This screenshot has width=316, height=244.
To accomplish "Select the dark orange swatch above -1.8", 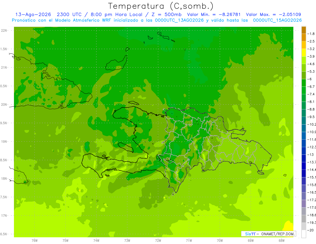I will (304, 30).
